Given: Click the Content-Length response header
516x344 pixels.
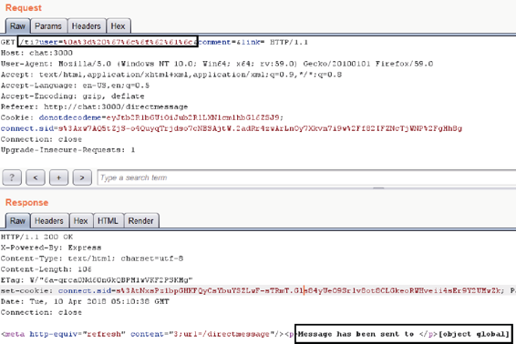Looking at the screenshot, I should (x=46, y=269).
